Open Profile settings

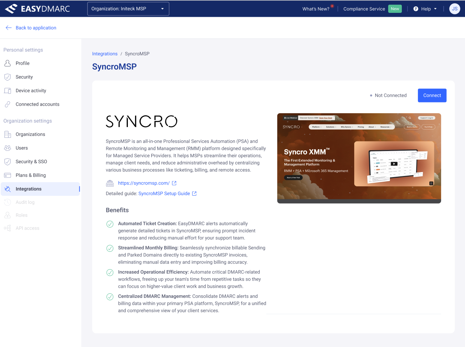[x=22, y=63]
